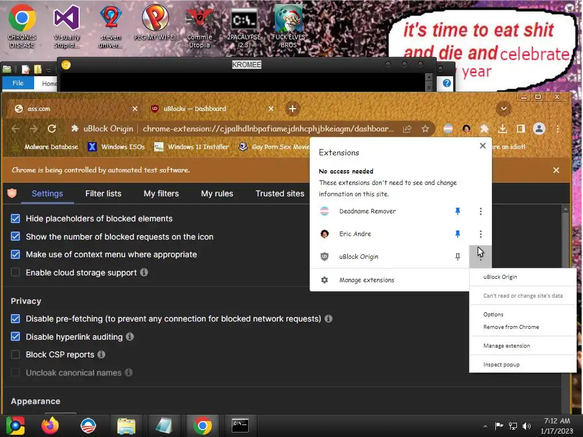
Task: Open the Chrome profile avatar
Action: pyautogui.click(x=539, y=129)
